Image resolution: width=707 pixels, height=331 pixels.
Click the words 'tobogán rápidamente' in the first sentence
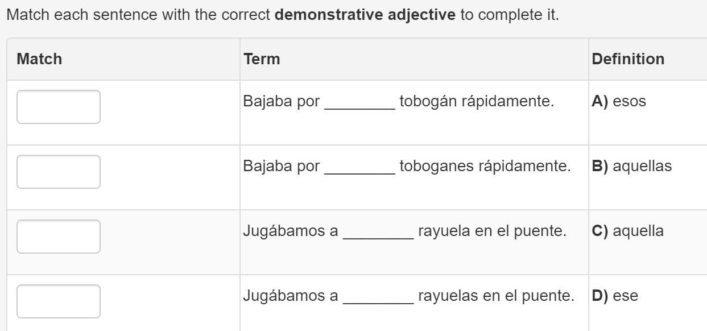click(x=477, y=102)
